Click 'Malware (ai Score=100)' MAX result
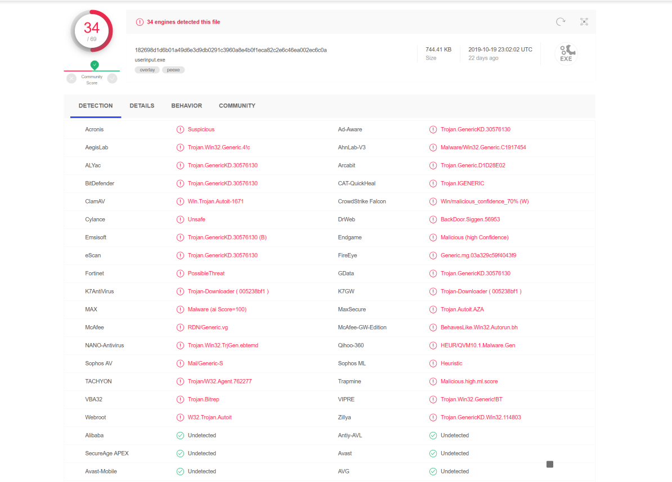Screen dimensions: 672x482 (217, 309)
